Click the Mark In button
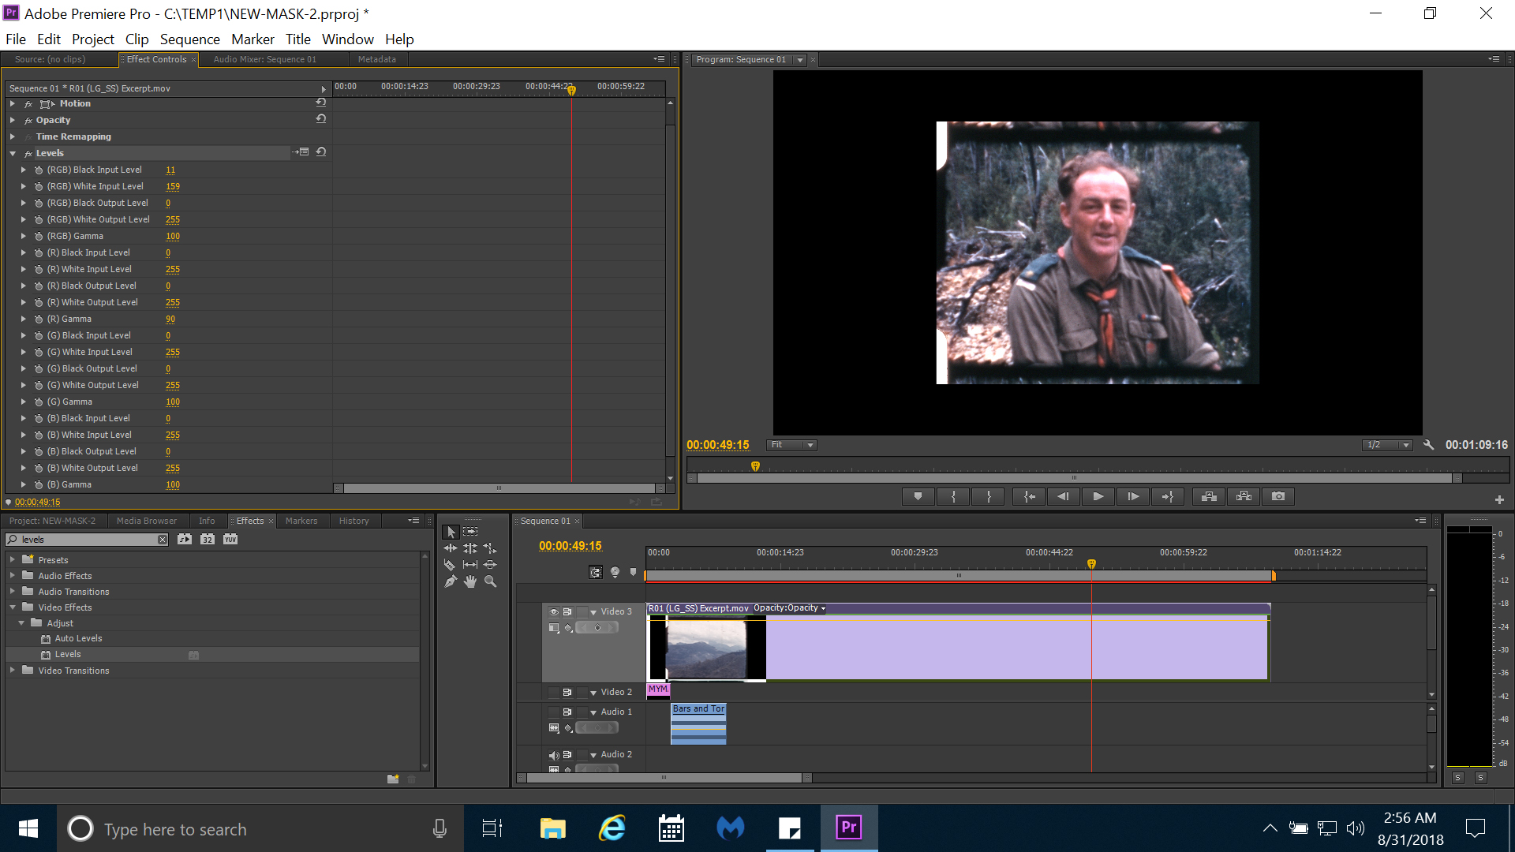The image size is (1515, 852). coord(953,496)
